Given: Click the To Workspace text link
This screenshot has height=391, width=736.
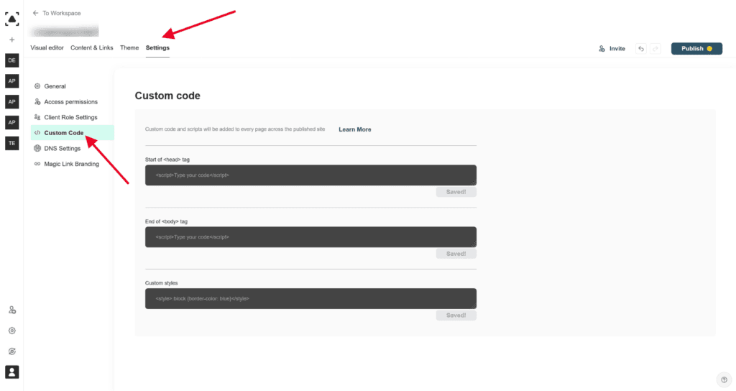Looking at the screenshot, I should click(x=62, y=13).
